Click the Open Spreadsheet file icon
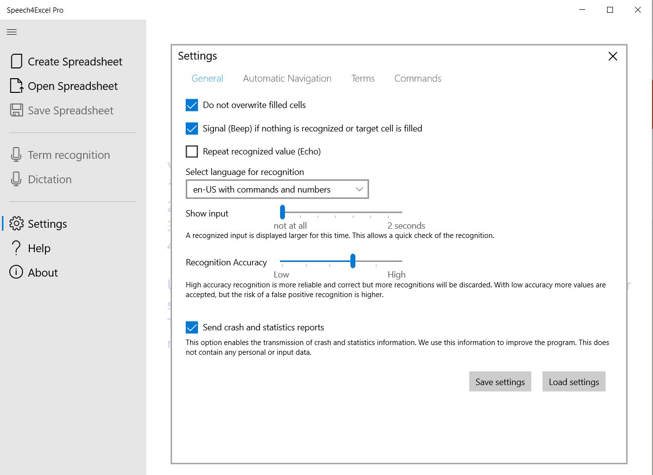The width and height of the screenshot is (653, 475). click(x=17, y=86)
